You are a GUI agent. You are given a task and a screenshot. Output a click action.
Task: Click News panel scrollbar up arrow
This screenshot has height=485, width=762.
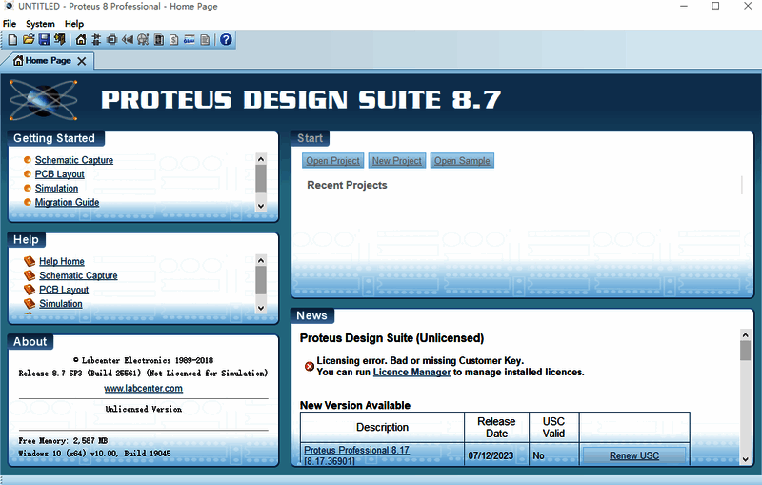tap(746, 334)
